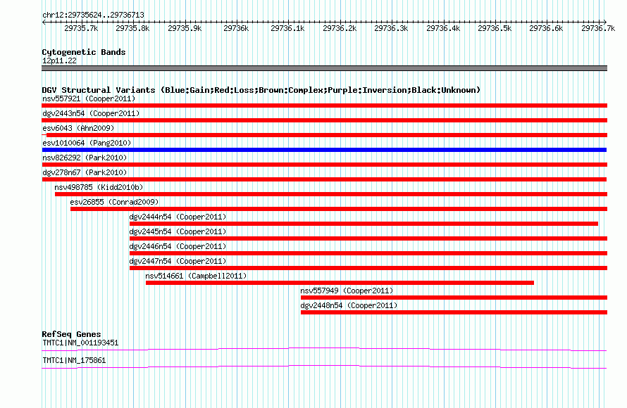Click the nsv514661 (Campbell2011) variant bar

point(340,283)
